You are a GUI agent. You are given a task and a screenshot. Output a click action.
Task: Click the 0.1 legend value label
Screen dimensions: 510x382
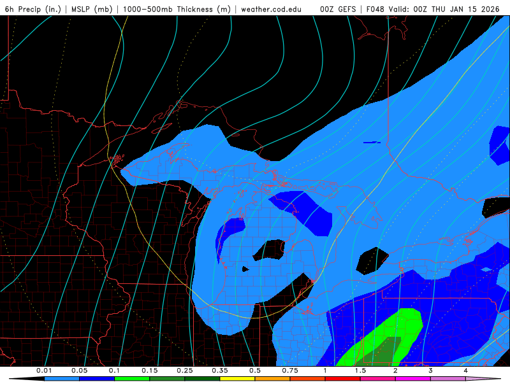pos(114,371)
